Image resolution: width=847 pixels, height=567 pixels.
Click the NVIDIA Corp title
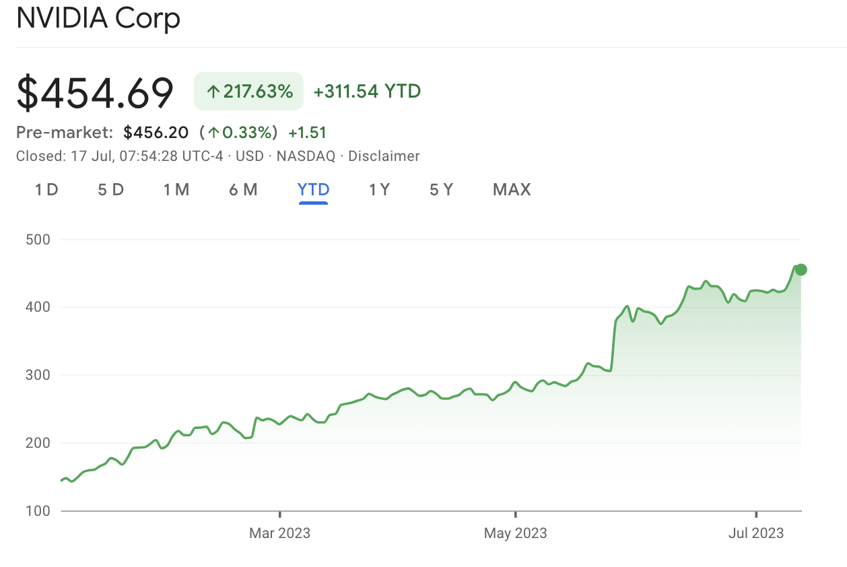(x=98, y=18)
